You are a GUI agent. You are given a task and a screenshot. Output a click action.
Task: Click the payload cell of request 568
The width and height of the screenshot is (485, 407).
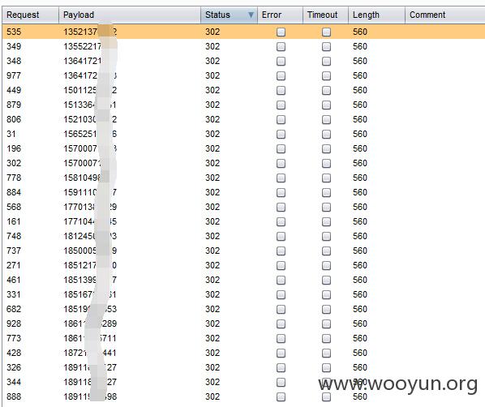[90, 207]
